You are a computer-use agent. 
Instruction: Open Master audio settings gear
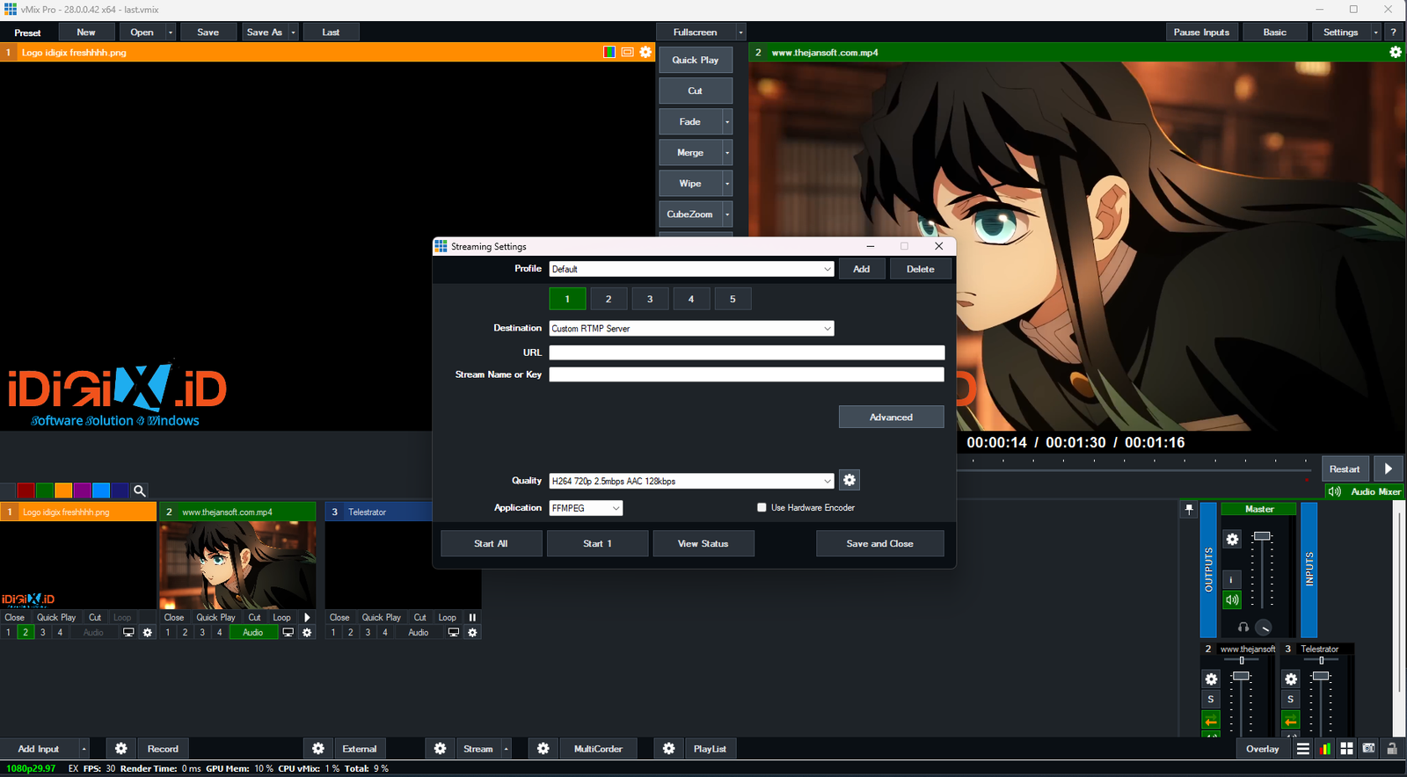(x=1232, y=539)
